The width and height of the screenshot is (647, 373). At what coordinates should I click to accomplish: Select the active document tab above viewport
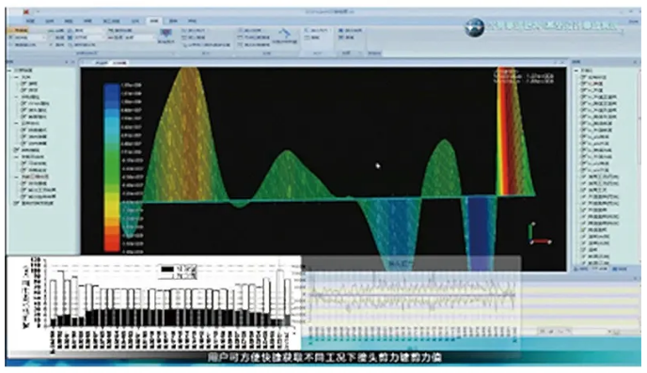(x=119, y=63)
